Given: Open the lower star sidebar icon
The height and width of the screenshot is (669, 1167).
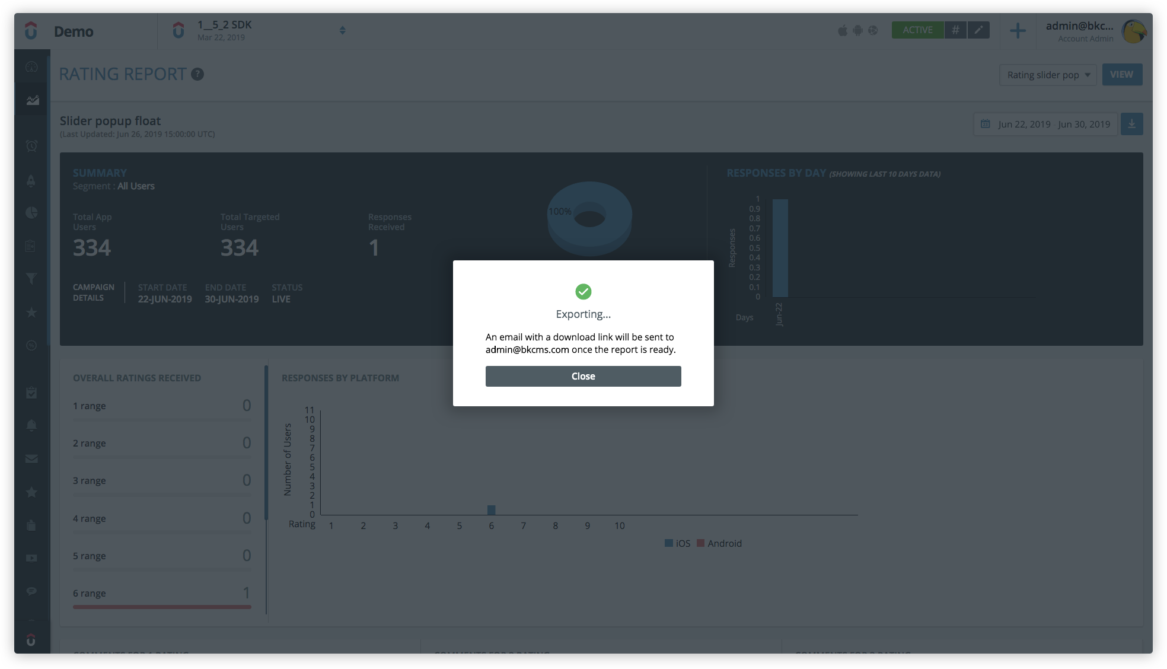Looking at the screenshot, I should (32, 492).
